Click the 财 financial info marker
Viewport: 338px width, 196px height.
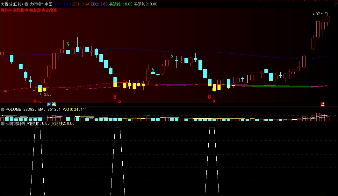coord(49,104)
